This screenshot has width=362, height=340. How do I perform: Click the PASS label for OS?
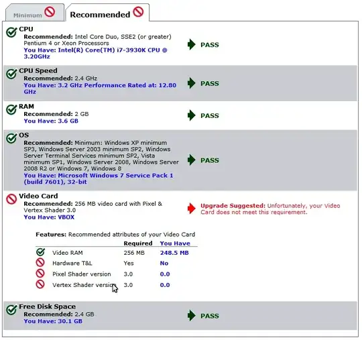click(x=210, y=160)
